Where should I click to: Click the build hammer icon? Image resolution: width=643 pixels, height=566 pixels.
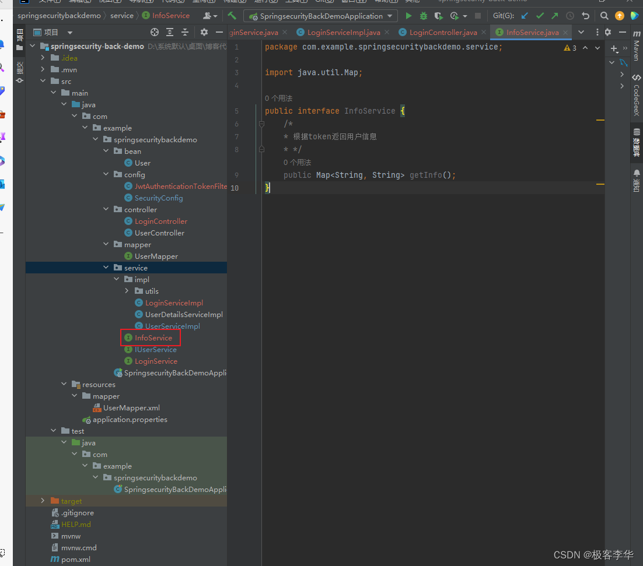point(232,16)
